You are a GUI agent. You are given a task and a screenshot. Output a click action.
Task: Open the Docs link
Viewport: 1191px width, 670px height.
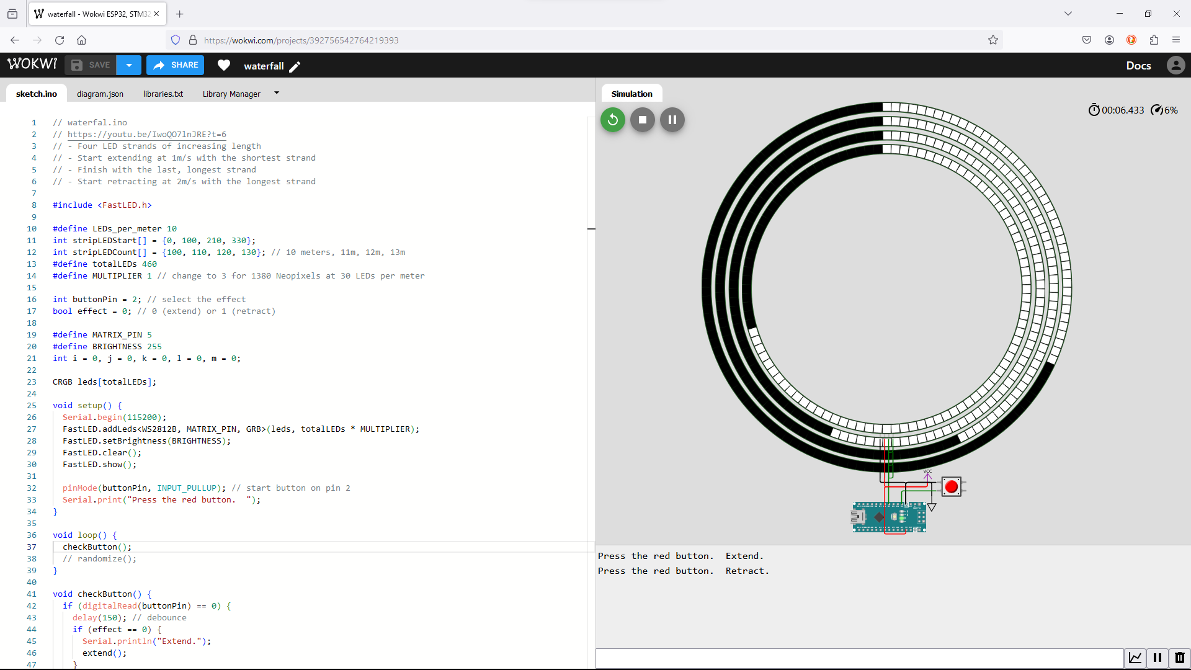click(x=1138, y=65)
